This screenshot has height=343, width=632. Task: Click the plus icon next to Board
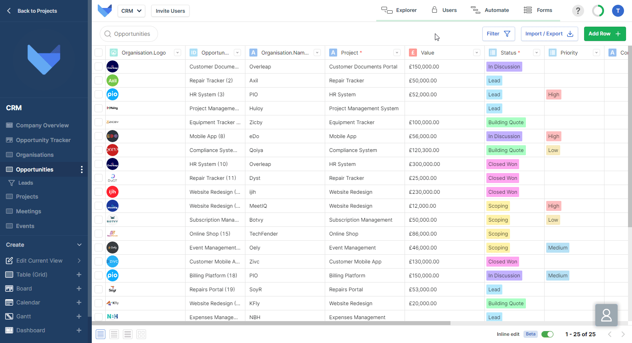(79, 288)
